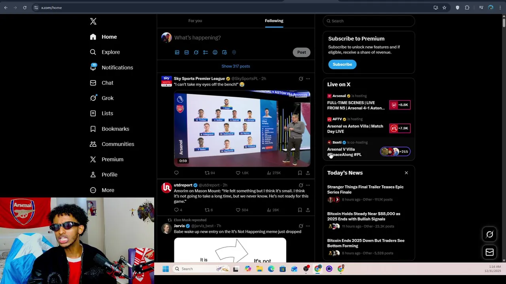Screen dimensions: 506x284
Task: Close the Today's News panel
Action: 406,173
